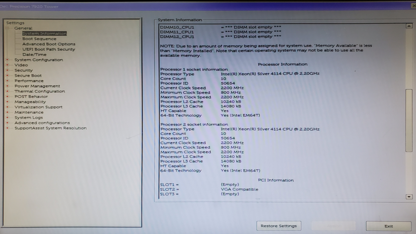Image resolution: width=416 pixels, height=234 pixels.
Task: Open Date/Time settings
Action: point(34,54)
